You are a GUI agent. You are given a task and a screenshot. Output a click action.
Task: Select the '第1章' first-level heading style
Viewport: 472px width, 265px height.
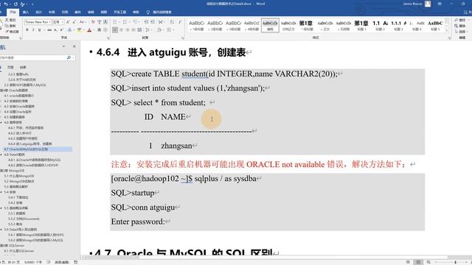306,25
